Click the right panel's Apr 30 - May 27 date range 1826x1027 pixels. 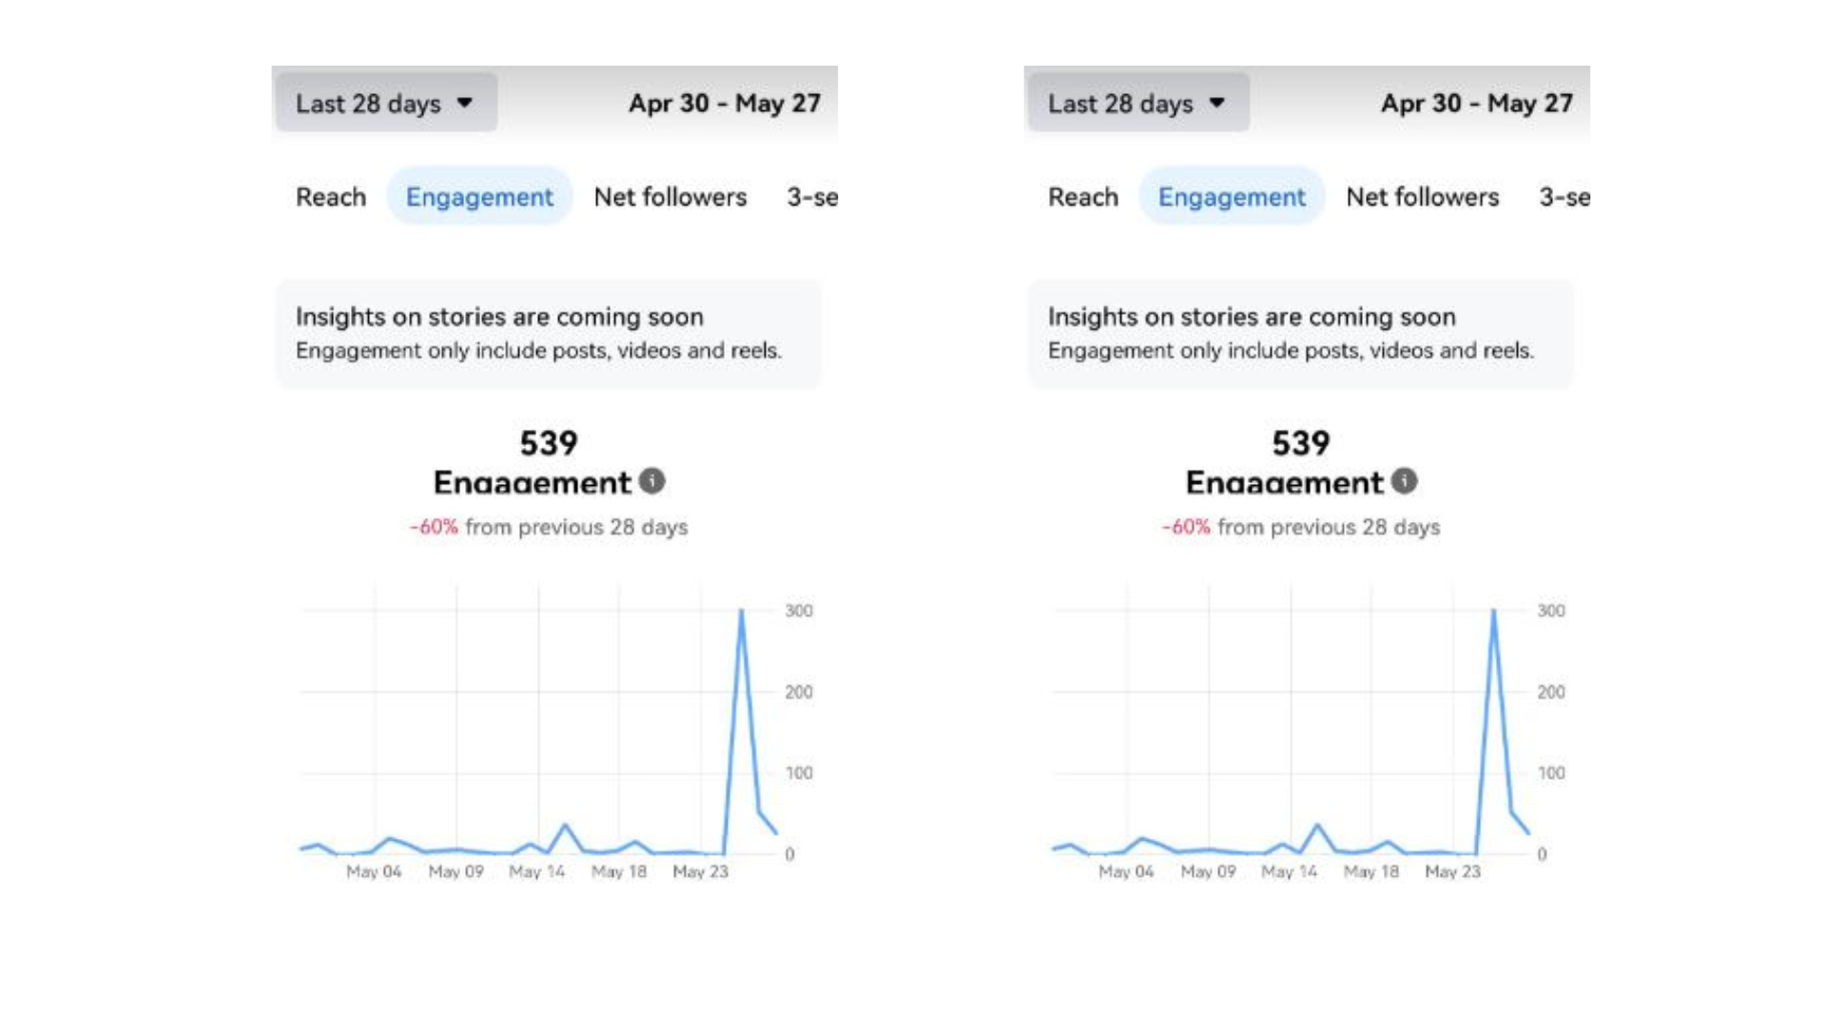[x=1477, y=103]
